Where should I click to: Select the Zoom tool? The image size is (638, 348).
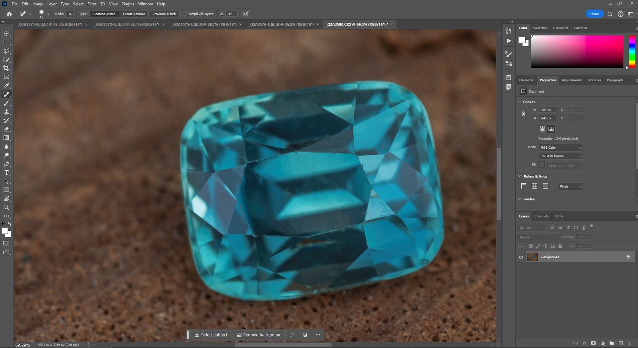(x=6, y=207)
